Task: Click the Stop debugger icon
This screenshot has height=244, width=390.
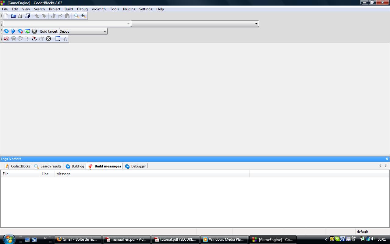Action: click(x=48, y=39)
